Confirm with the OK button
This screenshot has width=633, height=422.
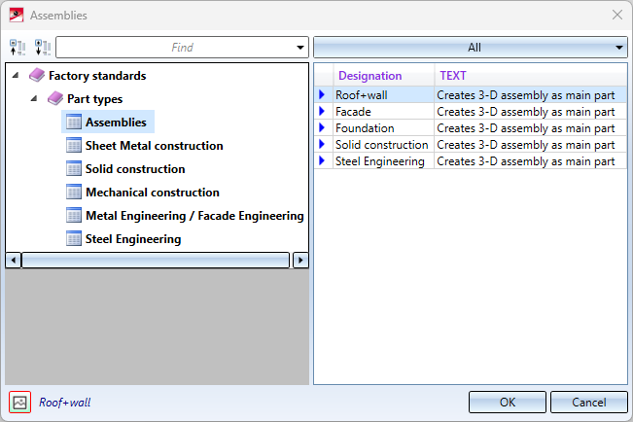point(508,403)
